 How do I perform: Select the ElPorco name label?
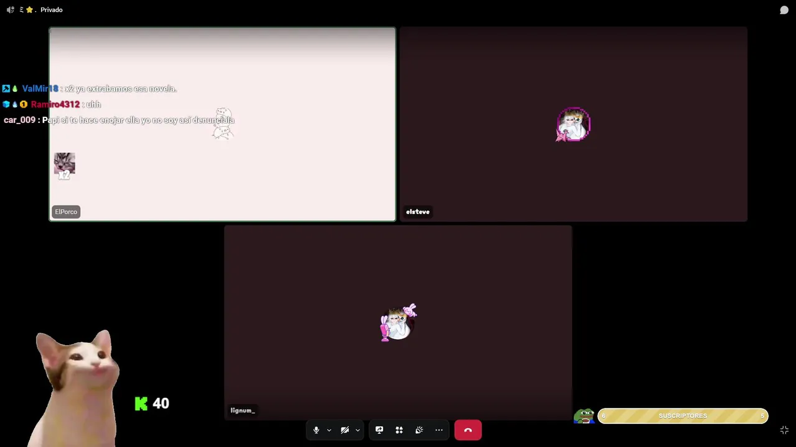click(x=66, y=212)
